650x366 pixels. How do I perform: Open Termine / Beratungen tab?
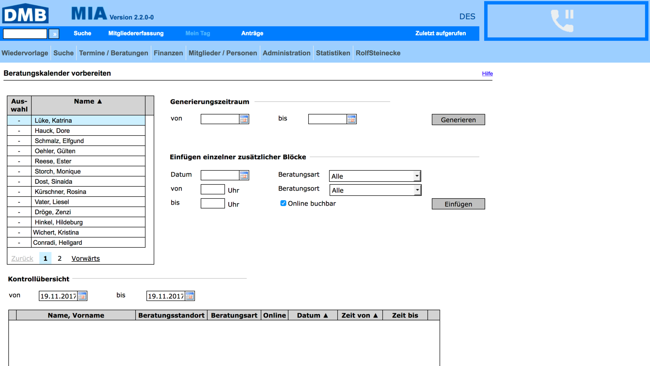[113, 53]
